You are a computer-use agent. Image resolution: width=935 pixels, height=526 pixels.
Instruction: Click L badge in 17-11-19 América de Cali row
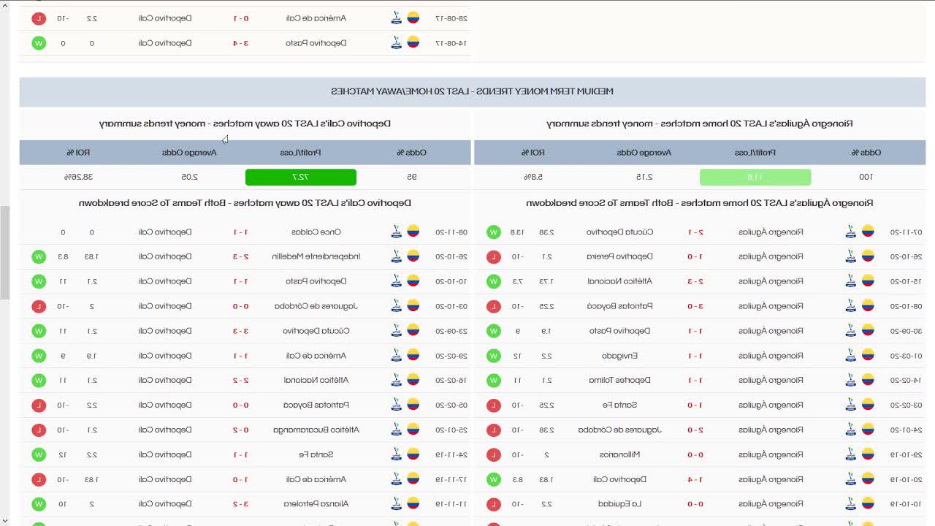tap(39, 479)
